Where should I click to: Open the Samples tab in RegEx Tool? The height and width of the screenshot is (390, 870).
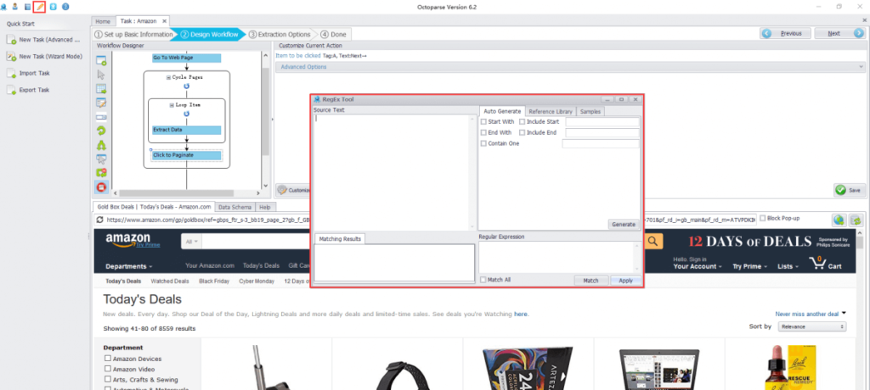tap(590, 111)
